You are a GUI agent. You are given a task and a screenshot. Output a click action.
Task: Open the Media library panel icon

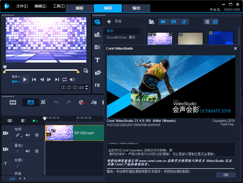click(x=97, y=22)
